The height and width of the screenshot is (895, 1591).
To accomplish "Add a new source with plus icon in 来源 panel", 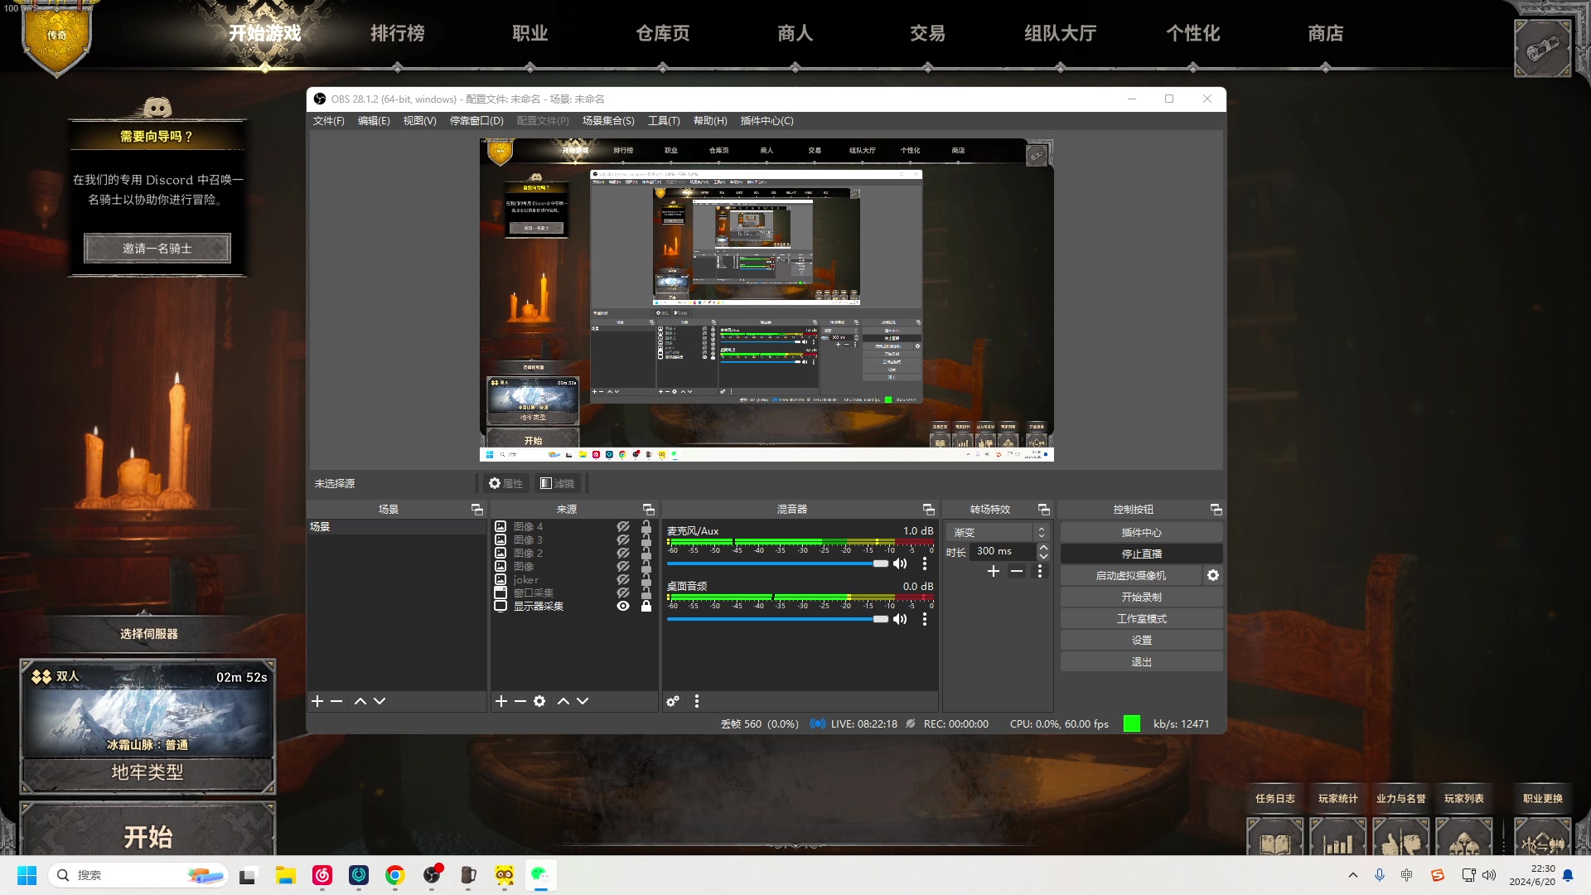I will (x=501, y=701).
